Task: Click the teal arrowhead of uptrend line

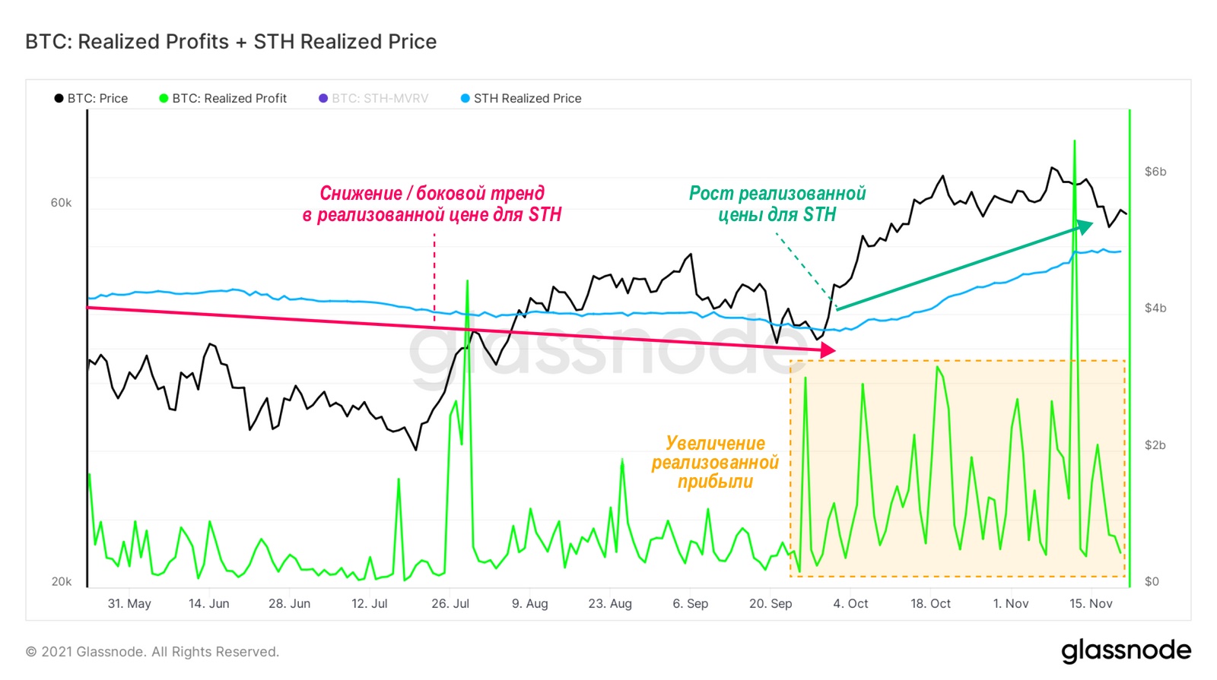Action: coord(1084,226)
